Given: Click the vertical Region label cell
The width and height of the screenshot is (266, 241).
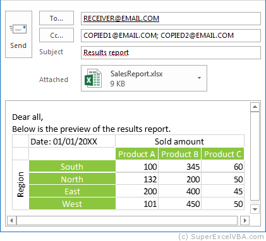Looking at the screenshot, I should [x=20, y=185].
